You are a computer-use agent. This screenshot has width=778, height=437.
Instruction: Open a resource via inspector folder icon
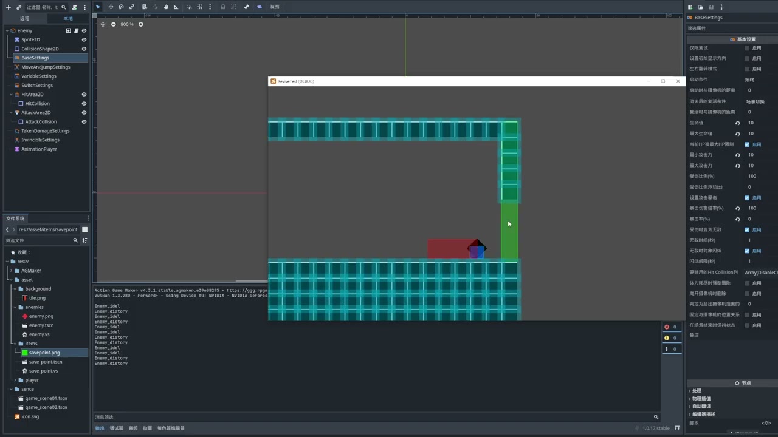[x=700, y=7]
